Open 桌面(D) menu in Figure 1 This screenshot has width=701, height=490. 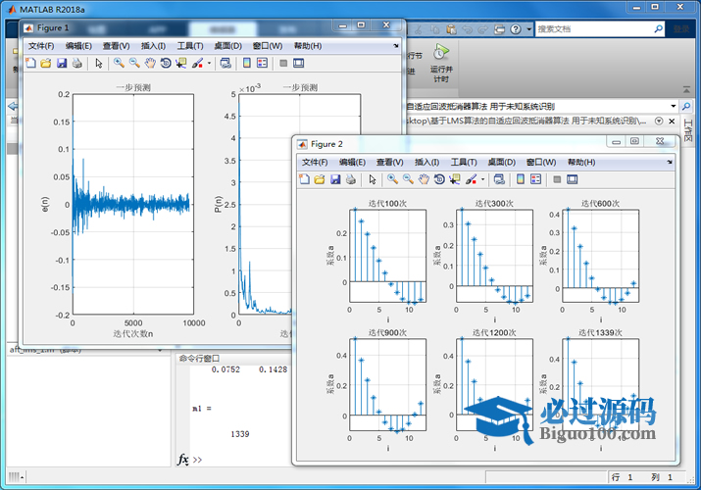(228, 46)
